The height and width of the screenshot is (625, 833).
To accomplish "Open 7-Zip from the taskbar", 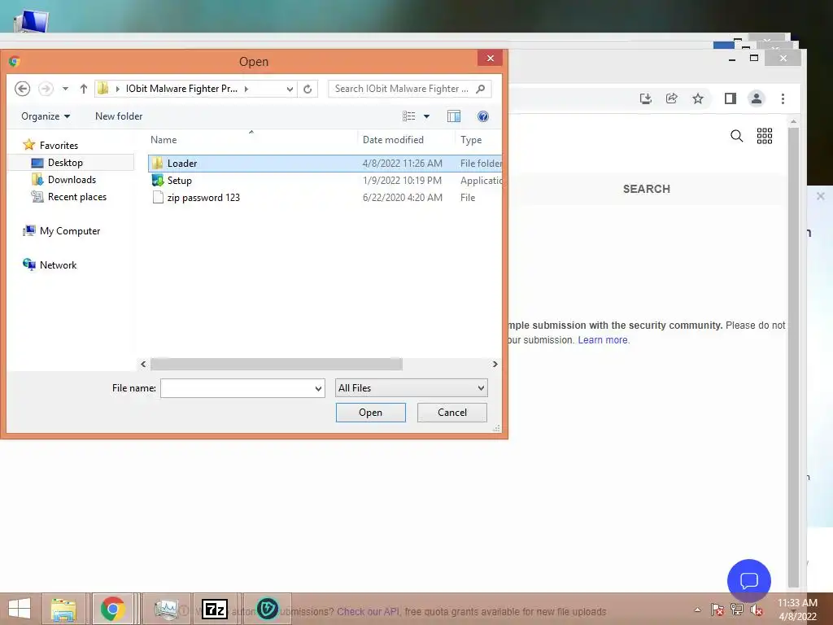I will point(215,609).
